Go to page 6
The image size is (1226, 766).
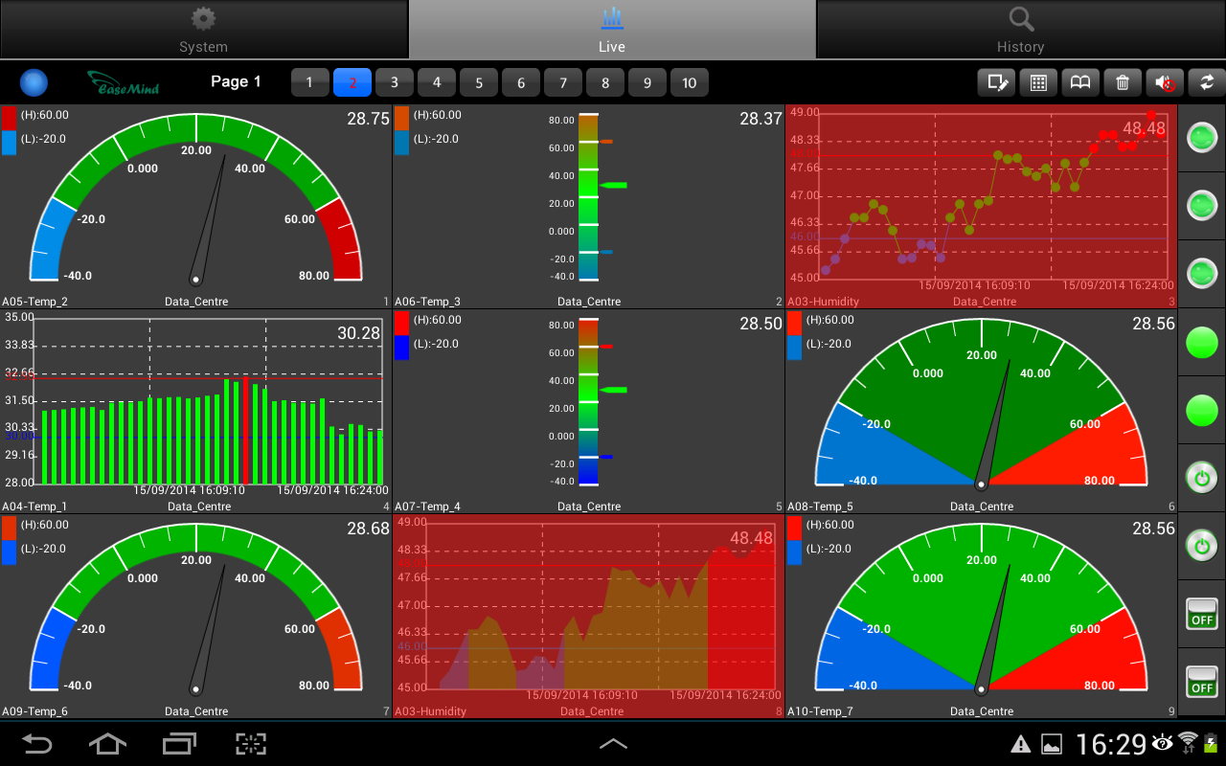pos(520,82)
